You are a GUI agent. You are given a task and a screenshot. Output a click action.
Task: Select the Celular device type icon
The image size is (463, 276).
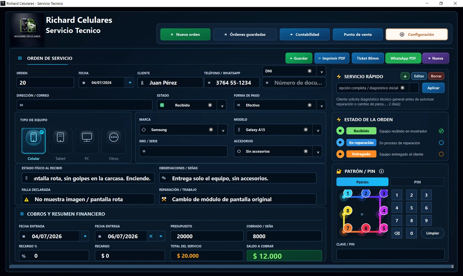click(x=33, y=141)
